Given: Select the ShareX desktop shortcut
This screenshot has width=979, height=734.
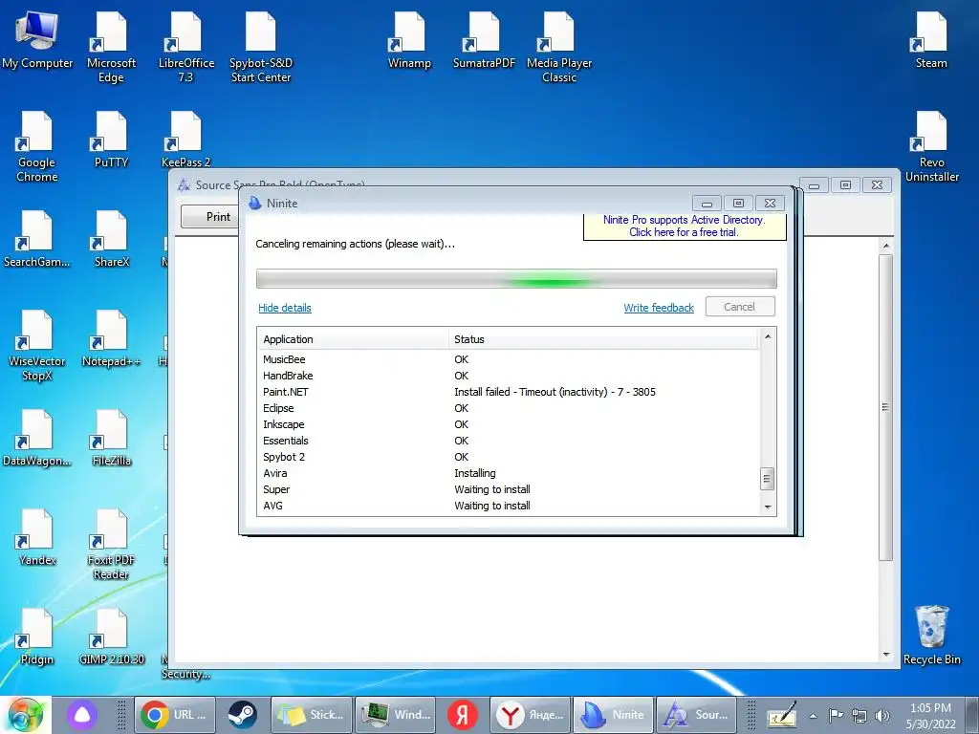Looking at the screenshot, I should [111, 239].
